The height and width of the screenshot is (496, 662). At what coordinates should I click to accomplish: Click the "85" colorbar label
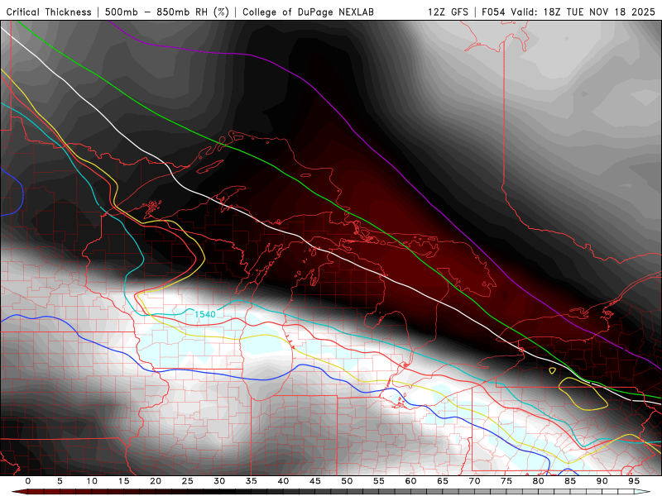tap(570, 481)
